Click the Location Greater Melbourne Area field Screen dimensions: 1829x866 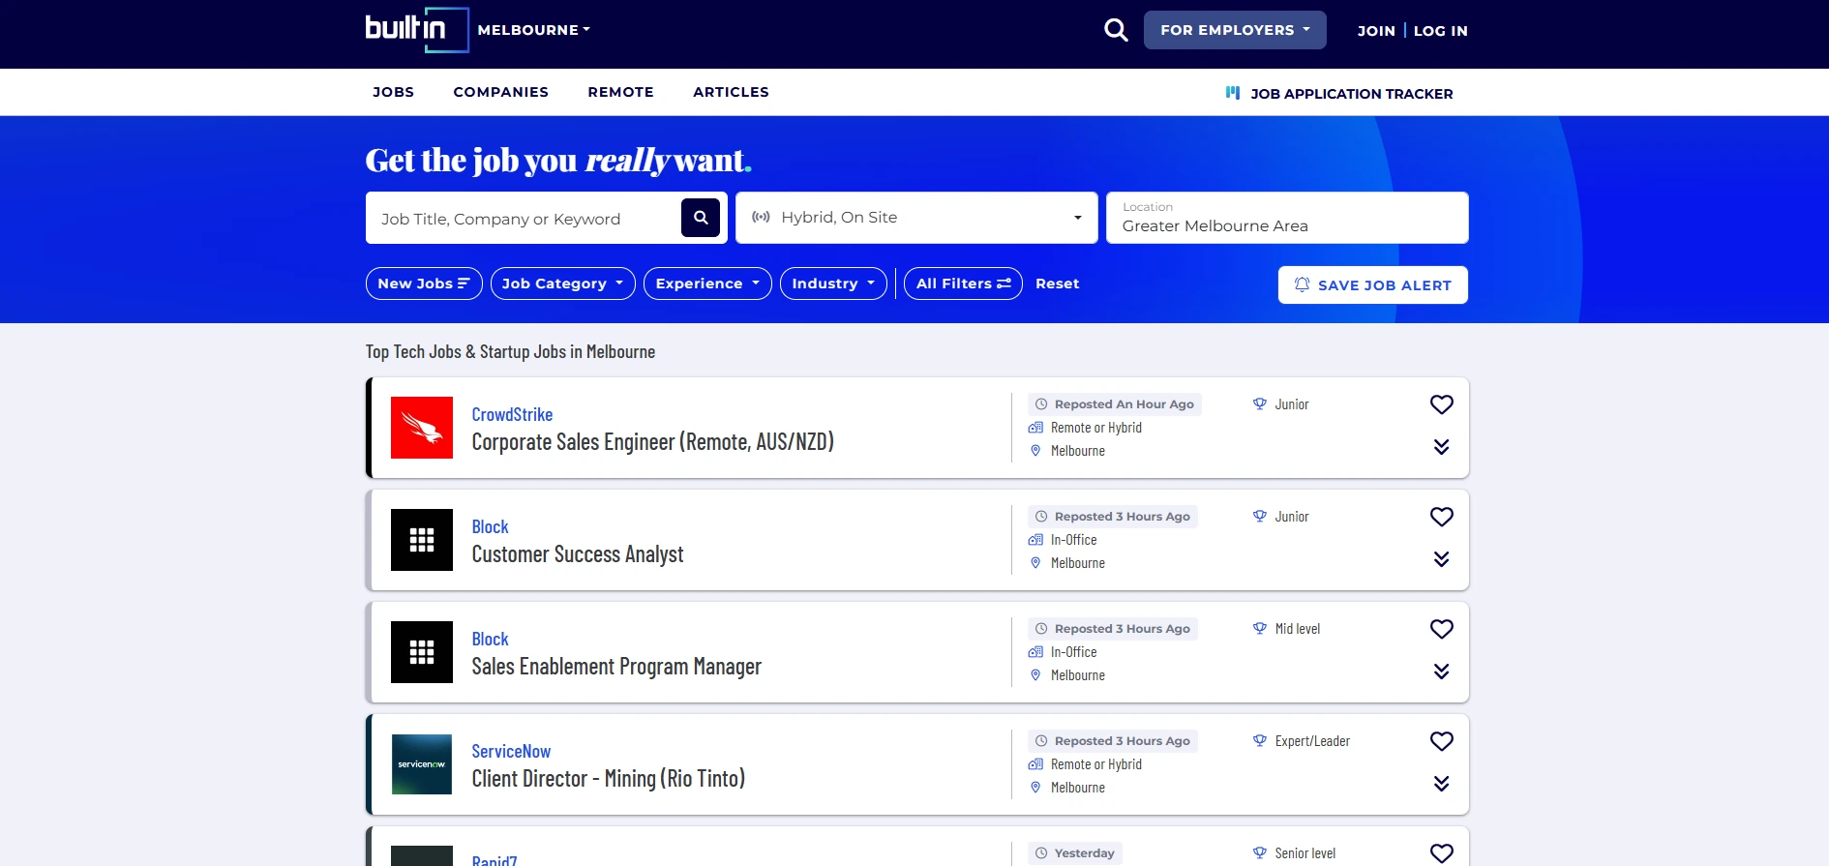coord(1287,218)
